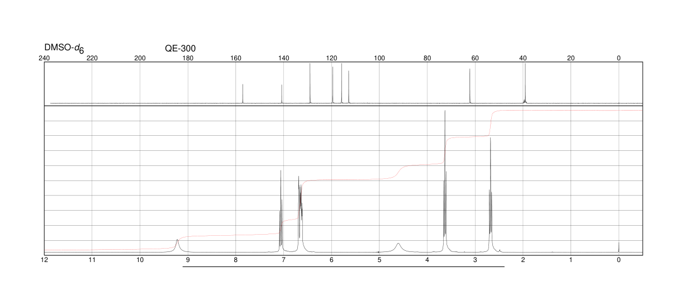Screen dimensions: 684x295
Task: Select the 40 tick on the carbon axis
Action: coord(523,58)
